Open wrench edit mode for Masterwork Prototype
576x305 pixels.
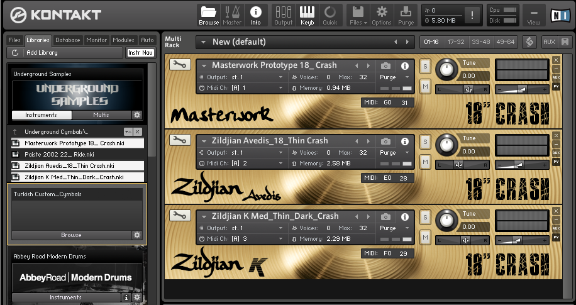pos(180,65)
